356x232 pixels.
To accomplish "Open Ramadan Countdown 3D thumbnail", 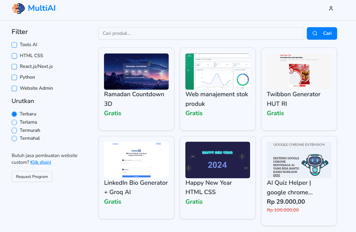I will (136, 71).
